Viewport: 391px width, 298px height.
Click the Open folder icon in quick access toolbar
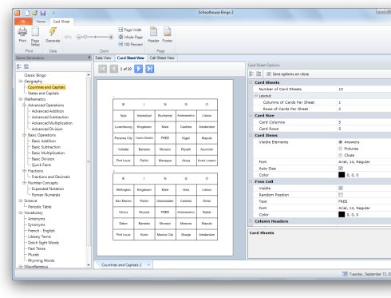pyautogui.click(x=35, y=13)
